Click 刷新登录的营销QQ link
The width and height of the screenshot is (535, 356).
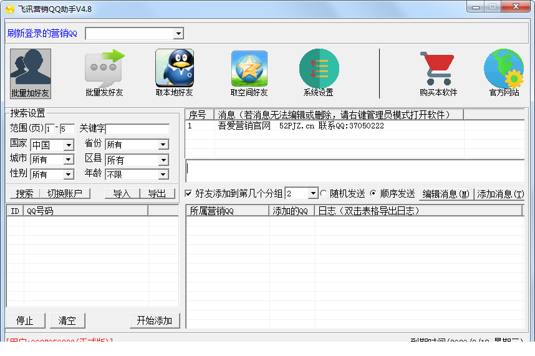[x=42, y=34]
